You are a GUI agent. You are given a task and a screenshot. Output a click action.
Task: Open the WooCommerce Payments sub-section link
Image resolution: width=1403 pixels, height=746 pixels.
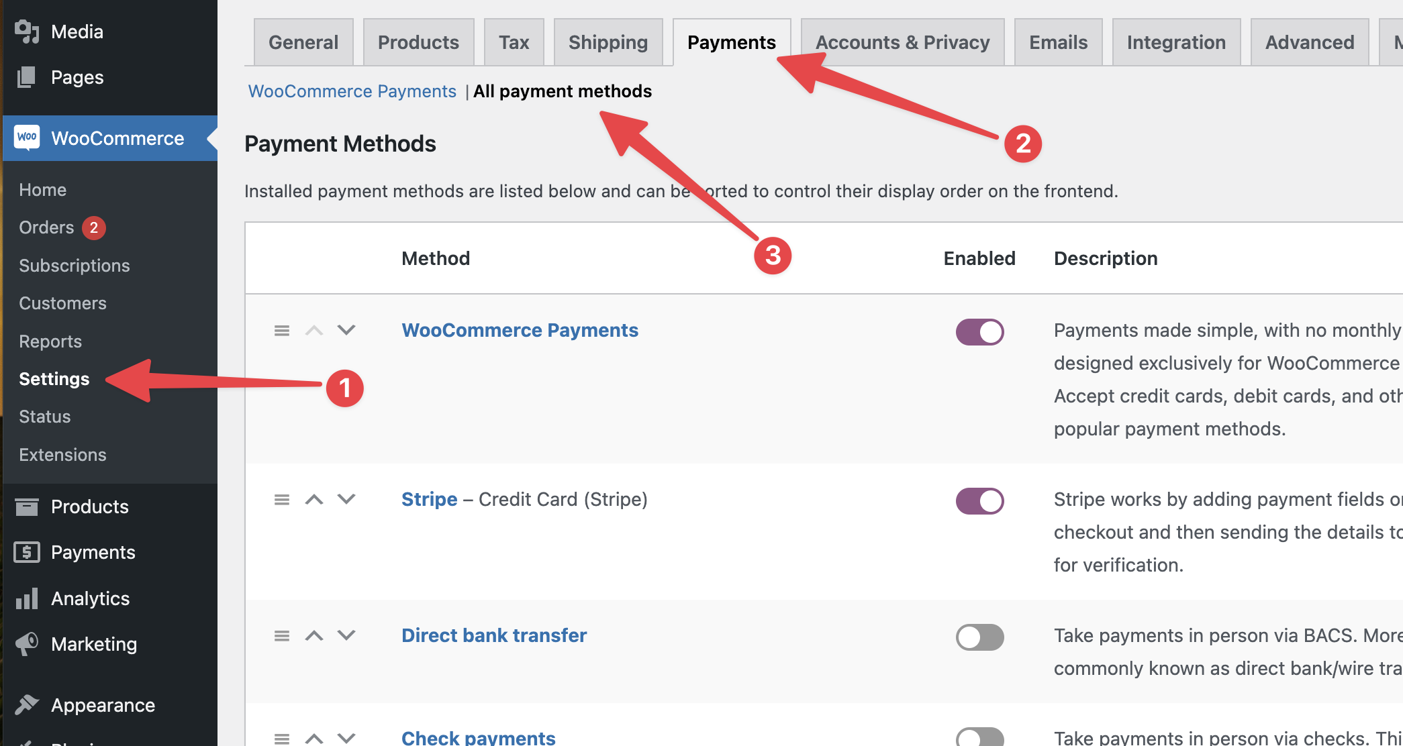pyautogui.click(x=352, y=91)
